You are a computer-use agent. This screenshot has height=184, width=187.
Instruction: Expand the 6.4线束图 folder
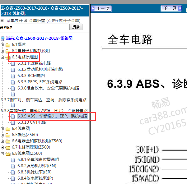pos(2,129)
